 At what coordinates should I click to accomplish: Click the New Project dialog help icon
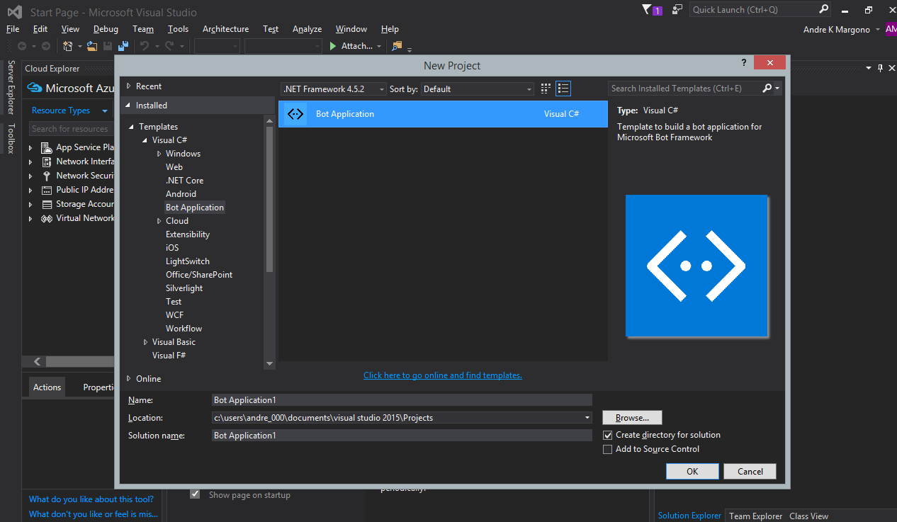(x=743, y=63)
